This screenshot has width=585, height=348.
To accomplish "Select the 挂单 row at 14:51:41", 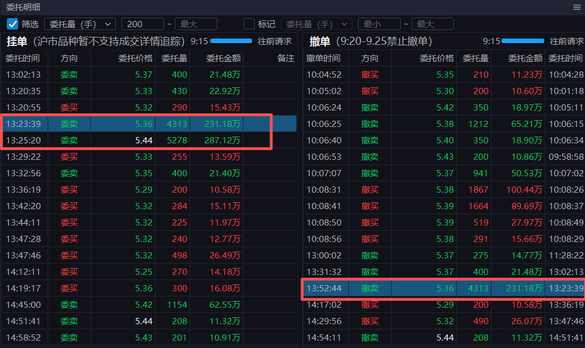I will (149, 321).
